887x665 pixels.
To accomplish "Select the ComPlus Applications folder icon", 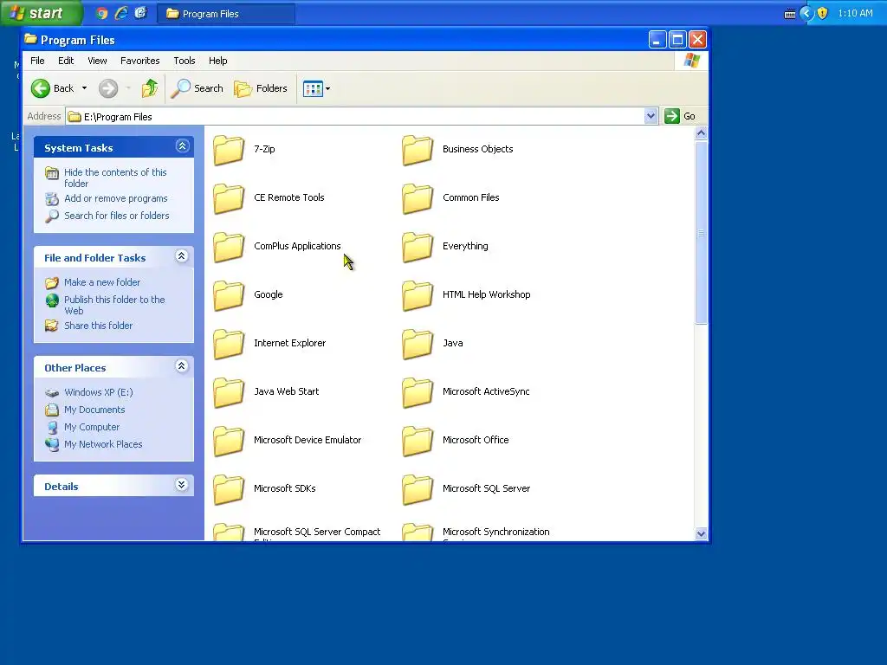I will 229,247.
